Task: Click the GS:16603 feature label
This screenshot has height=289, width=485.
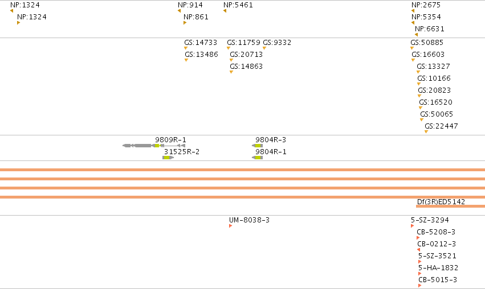Action: tap(428, 55)
